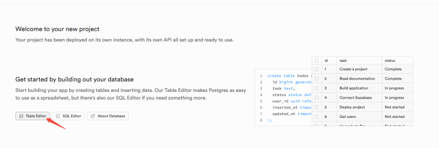Check the row for Build application

(317, 88)
